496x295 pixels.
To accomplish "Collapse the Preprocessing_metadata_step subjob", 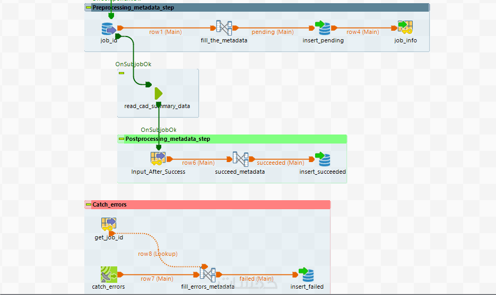I will click(89, 7).
